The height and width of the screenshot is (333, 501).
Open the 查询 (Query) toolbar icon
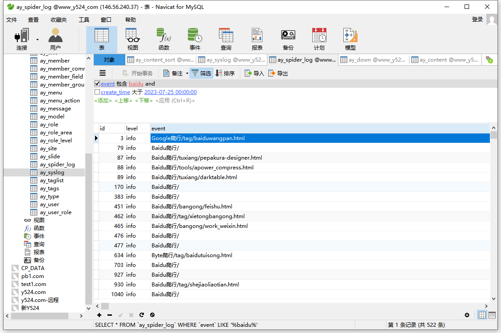pos(226,39)
